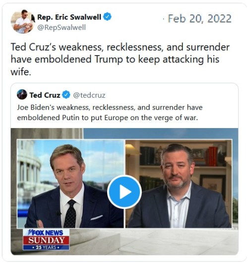Open the @RepSwalwell handle link

(62, 27)
